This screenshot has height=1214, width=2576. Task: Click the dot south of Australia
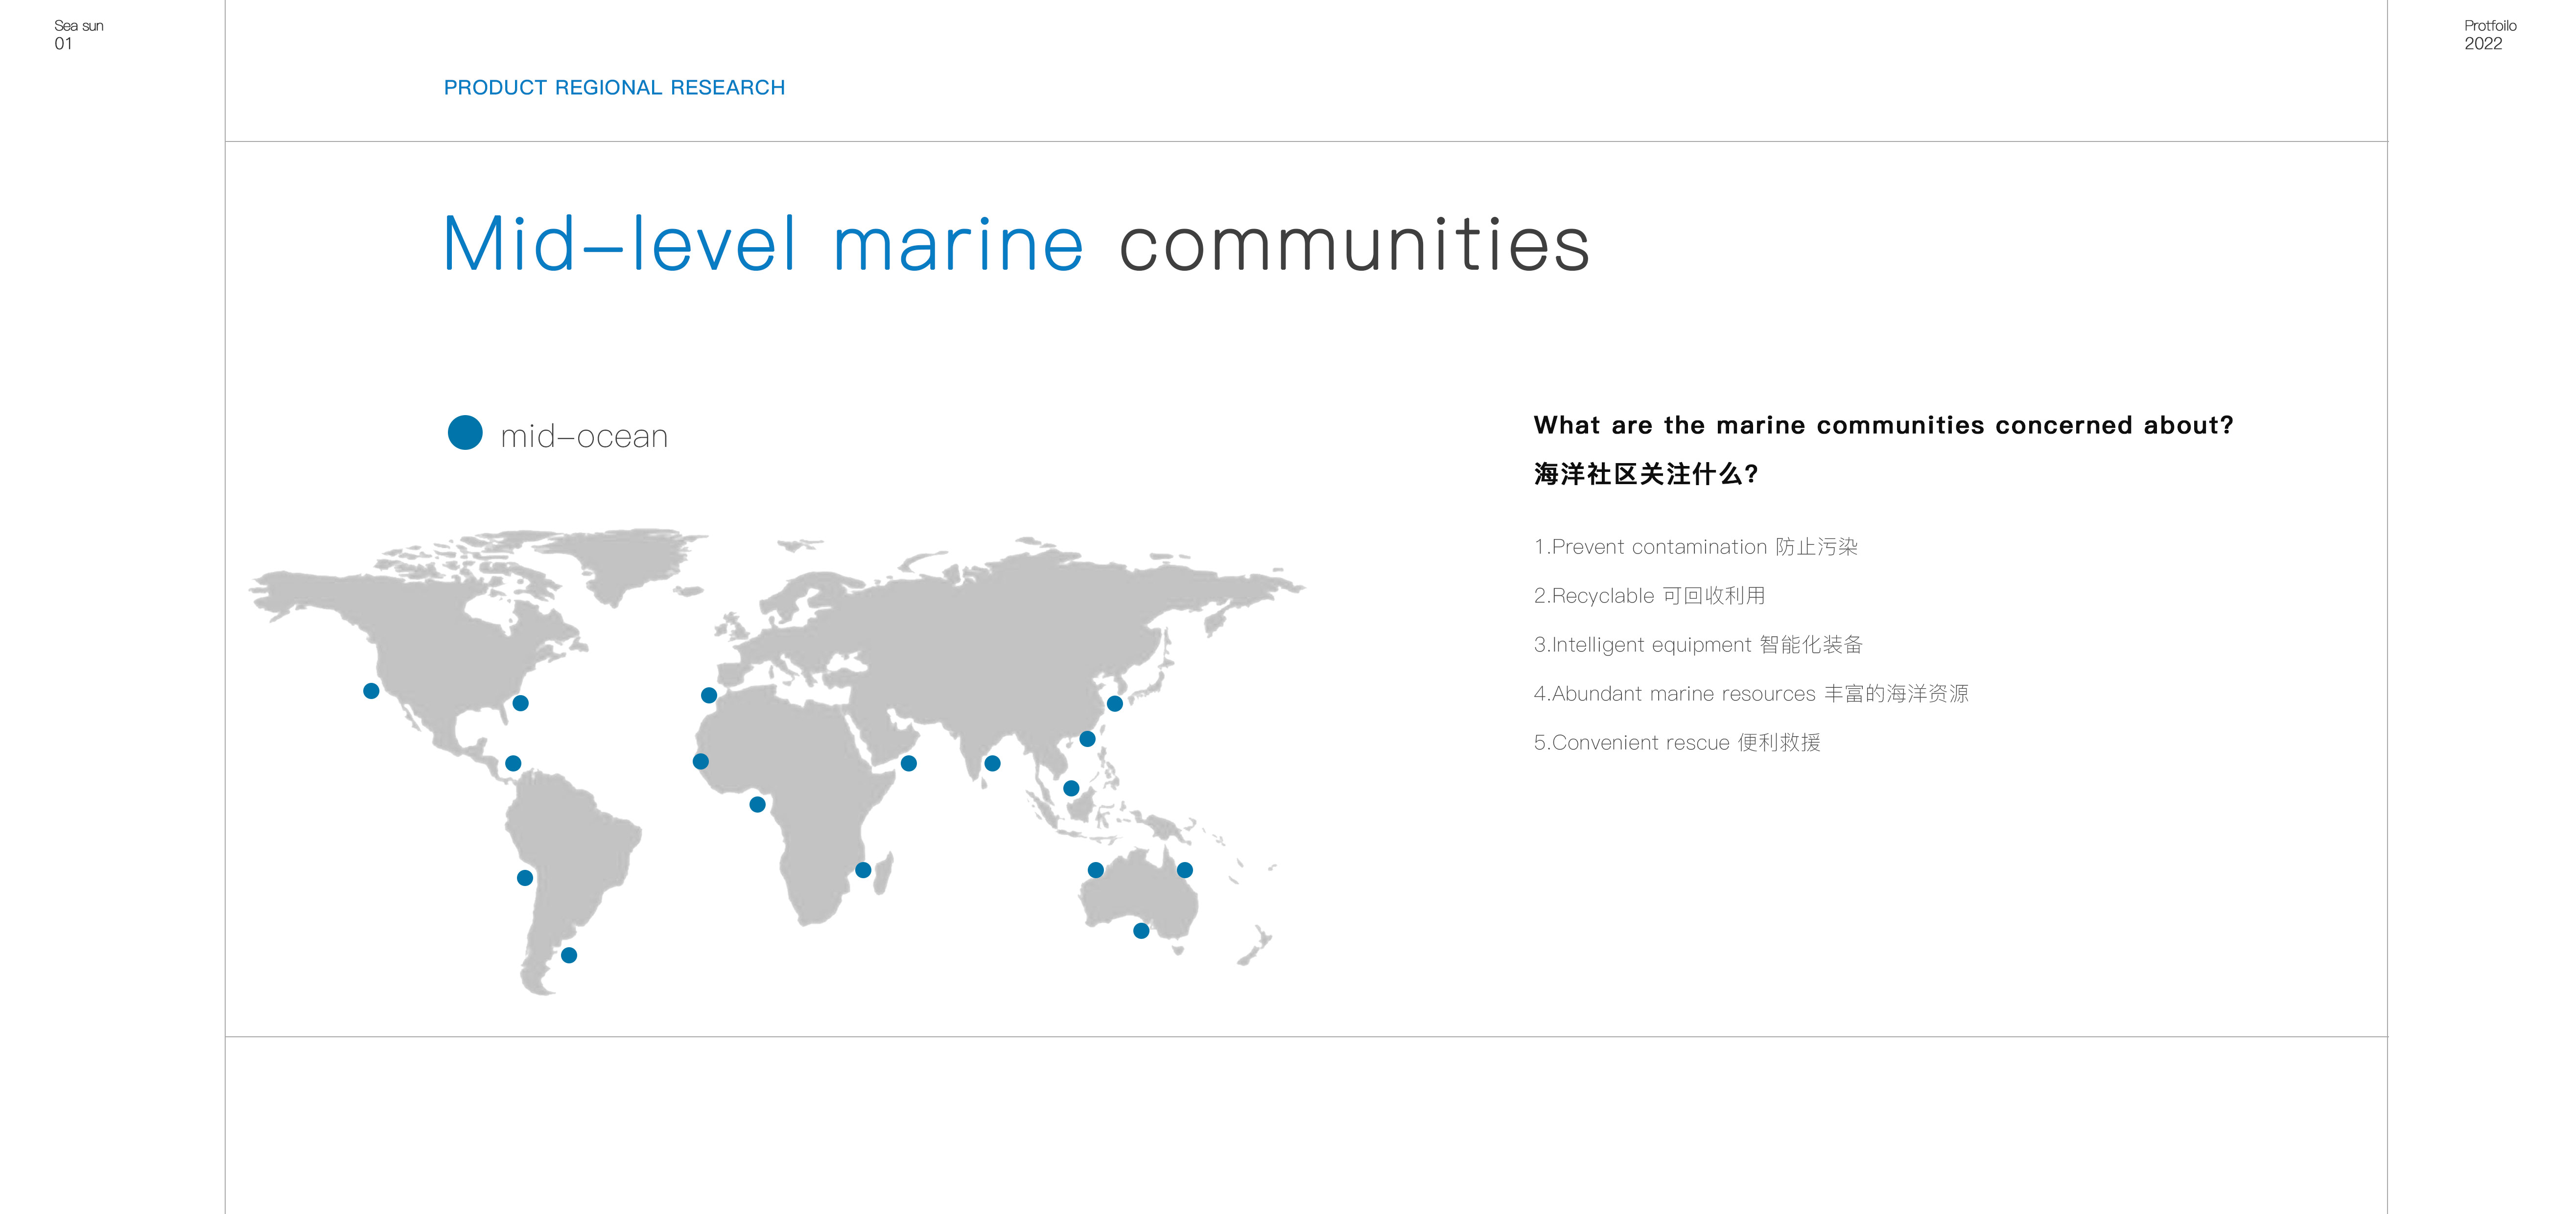point(1141,931)
